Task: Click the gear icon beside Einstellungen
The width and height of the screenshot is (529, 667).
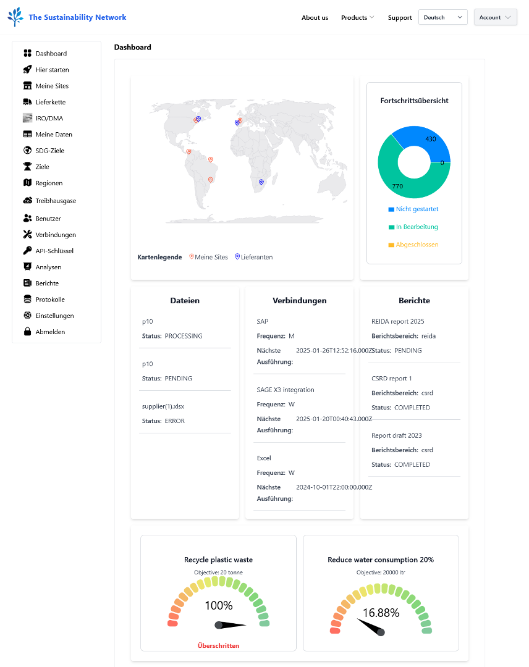Action: click(28, 315)
